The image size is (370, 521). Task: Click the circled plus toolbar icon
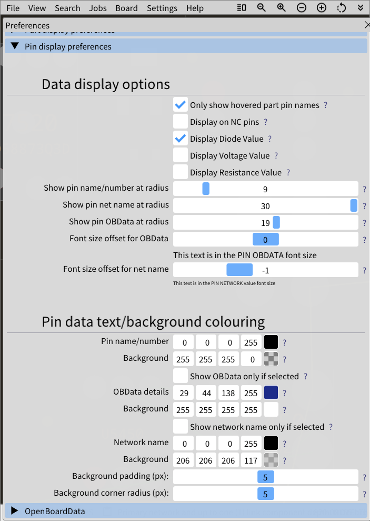(322, 8)
